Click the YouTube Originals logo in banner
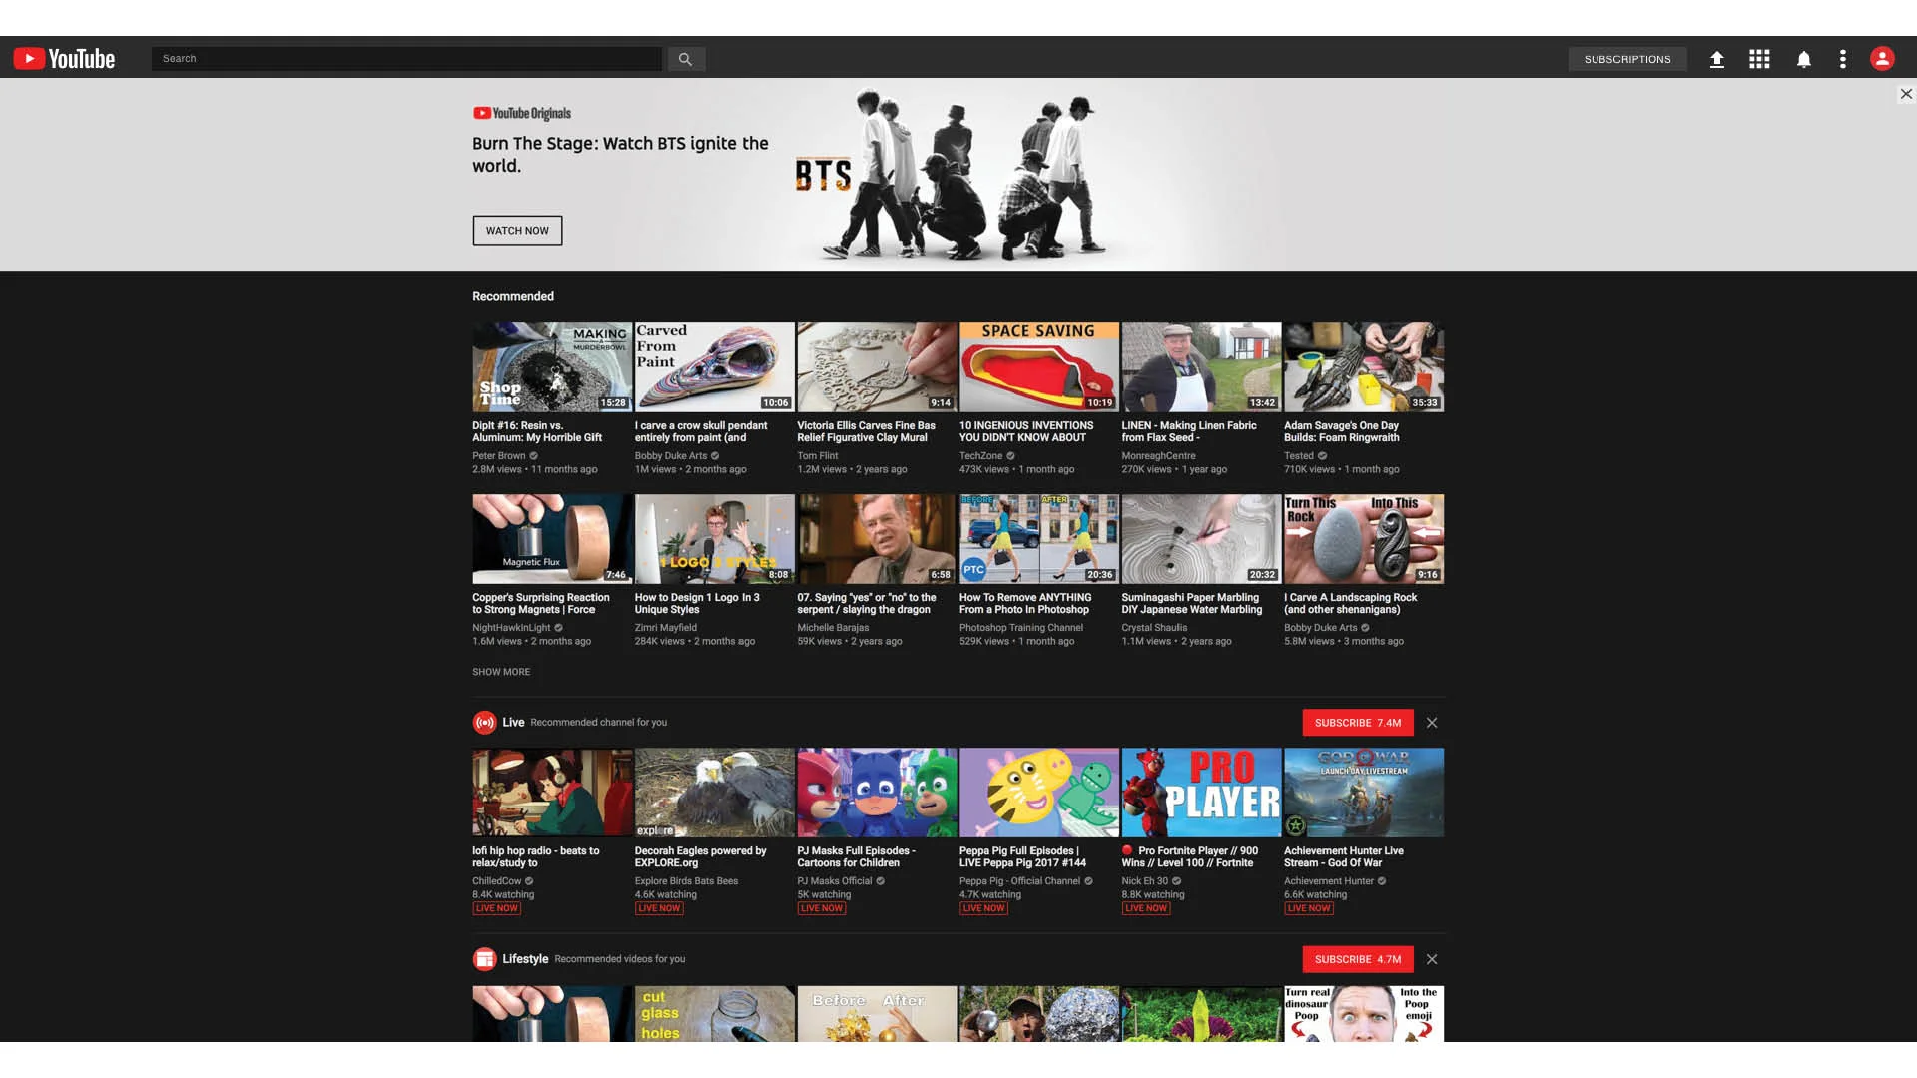The image size is (1917, 1078). [521, 113]
